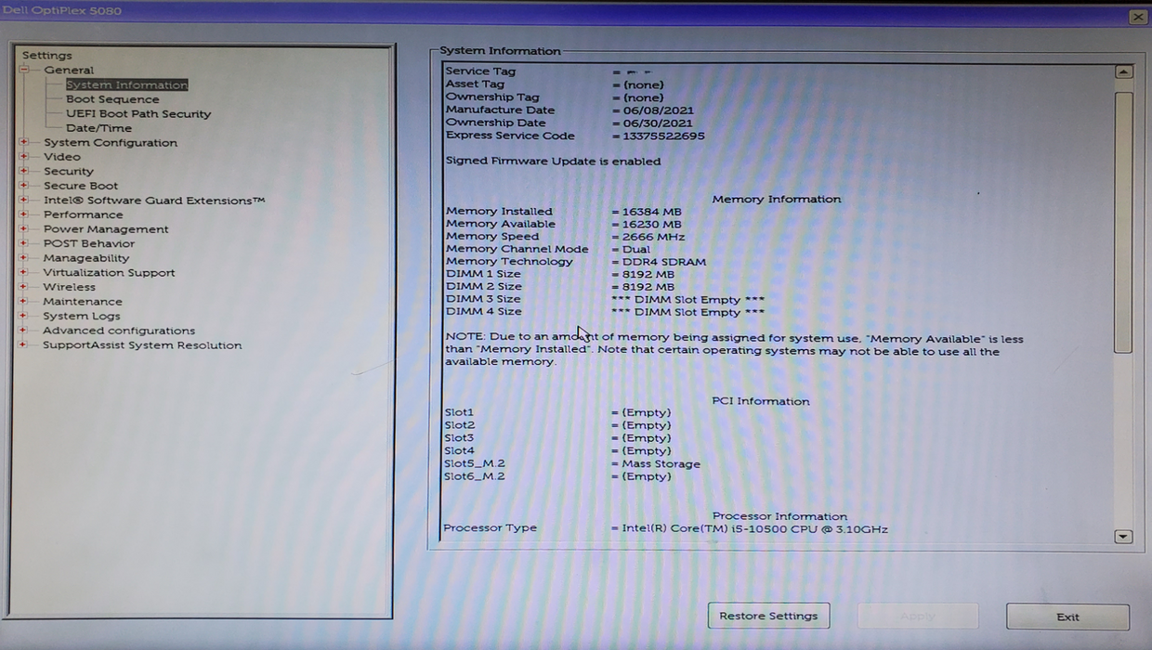This screenshot has width=1152, height=650.
Task: Select Boot Sequence under General
Action: pos(112,99)
